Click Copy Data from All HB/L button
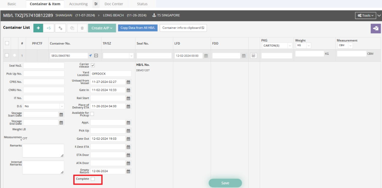Viewport: 382px width, 188px height. click(x=138, y=28)
